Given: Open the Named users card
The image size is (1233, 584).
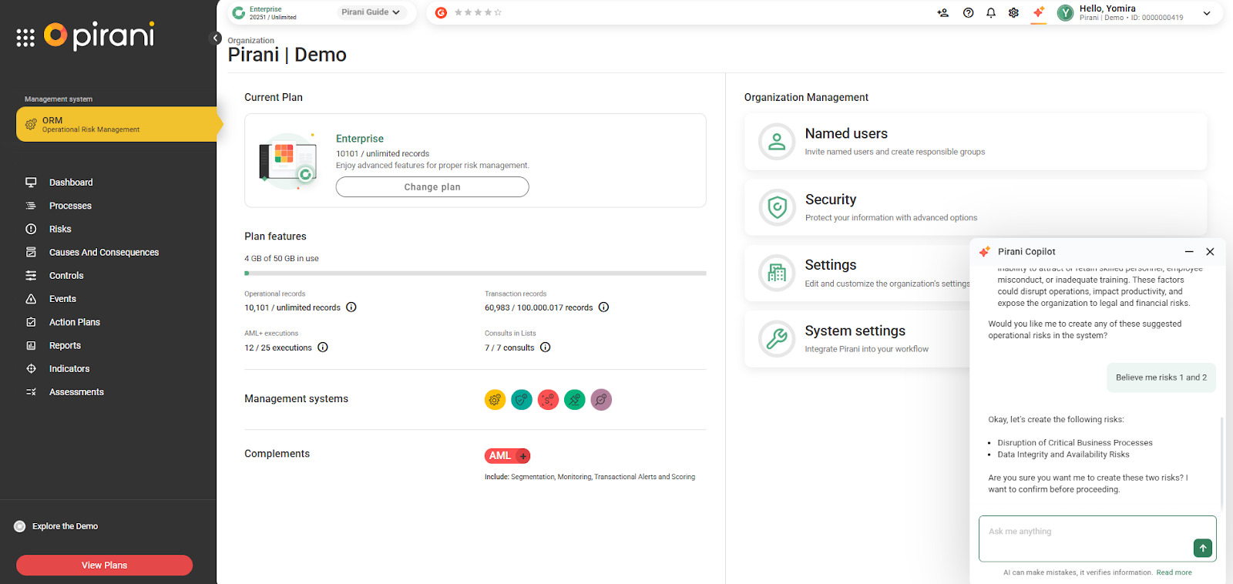Looking at the screenshot, I should pos(976,142).
